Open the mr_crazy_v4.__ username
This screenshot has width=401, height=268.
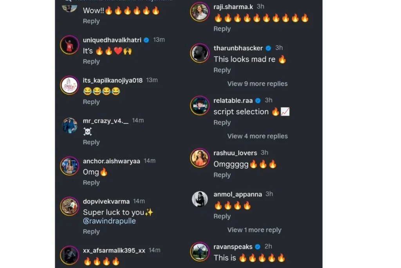tap(106, 121)
